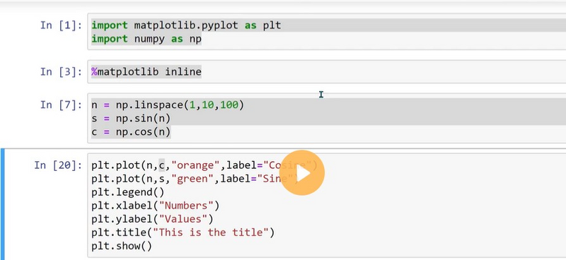The height and width of the screenshot is (260, 566).
Task: Click the 's = np.sin(n)' line
Action: [131, 118]
